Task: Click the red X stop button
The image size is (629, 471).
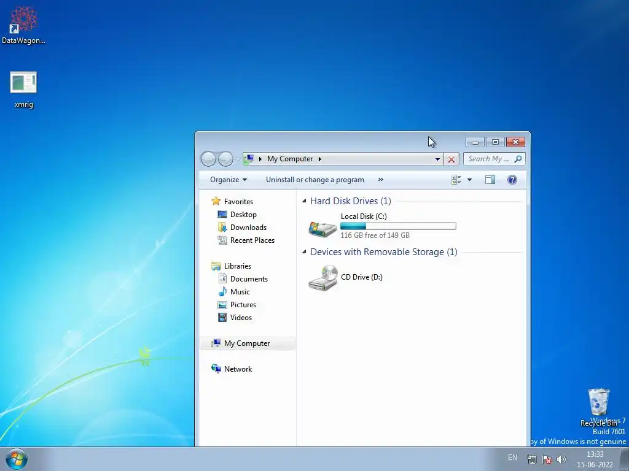Action: [451, 159]
